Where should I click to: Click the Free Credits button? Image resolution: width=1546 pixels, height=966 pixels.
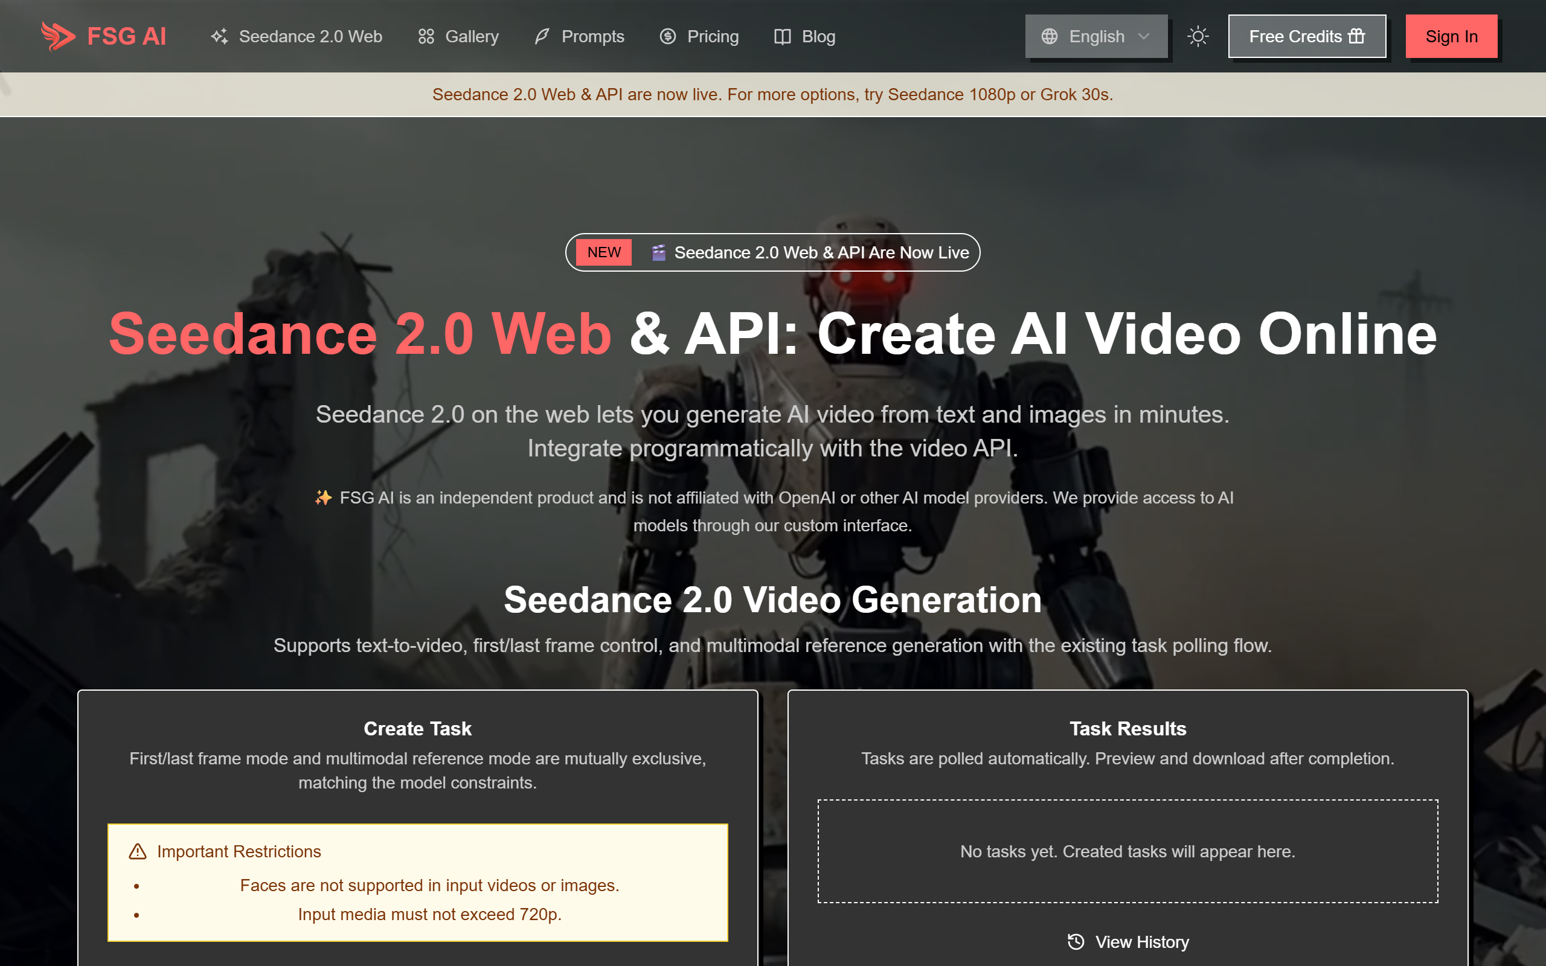[x=1307, y=36]
